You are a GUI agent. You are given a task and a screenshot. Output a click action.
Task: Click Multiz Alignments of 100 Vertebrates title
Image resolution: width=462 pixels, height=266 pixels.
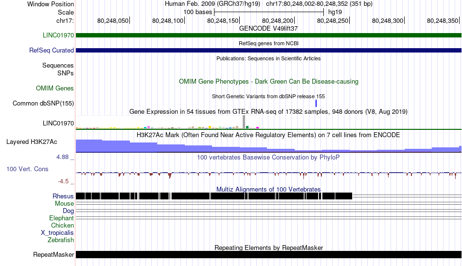point(268,190)
